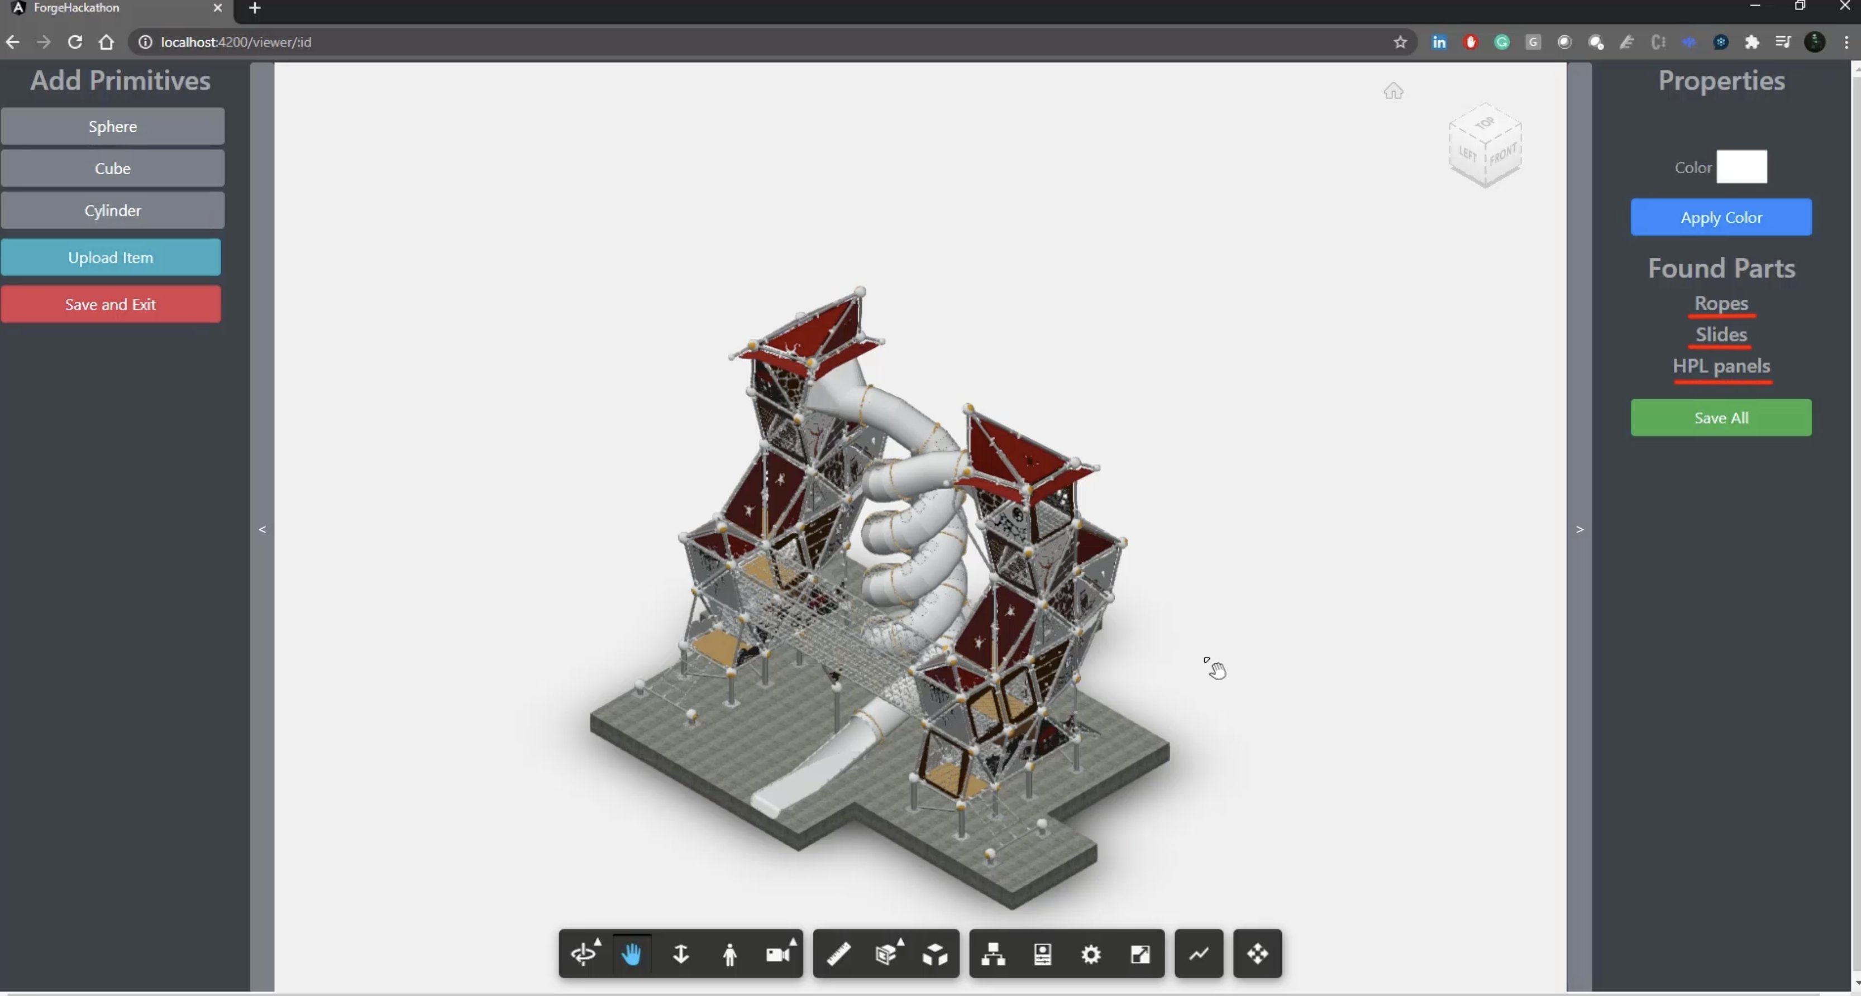Open Camera interactions tool
1861x996 pixels.
click(x=777, y=954)
